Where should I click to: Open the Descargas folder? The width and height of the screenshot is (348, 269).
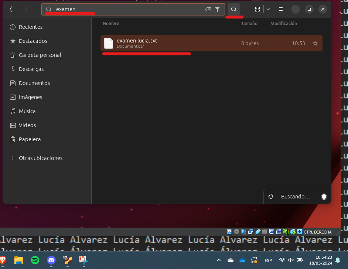point(31,69)
